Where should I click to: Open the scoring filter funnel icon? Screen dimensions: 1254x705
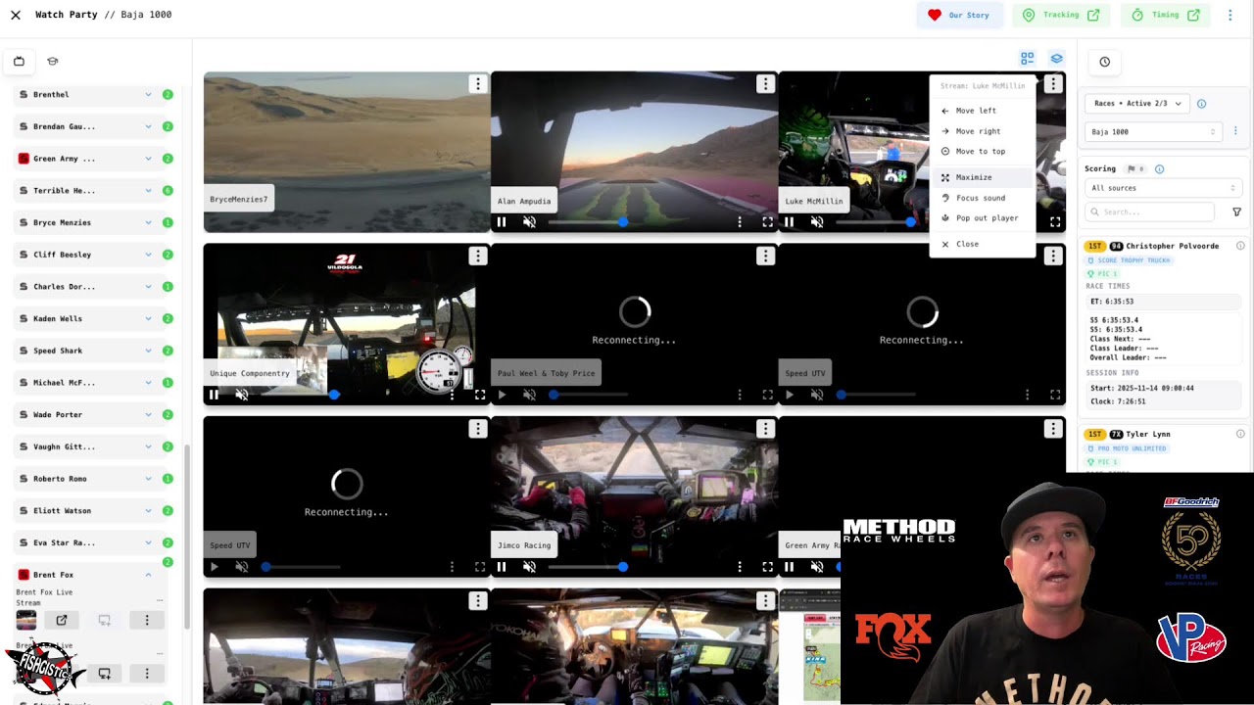(x=1236, y=211)
